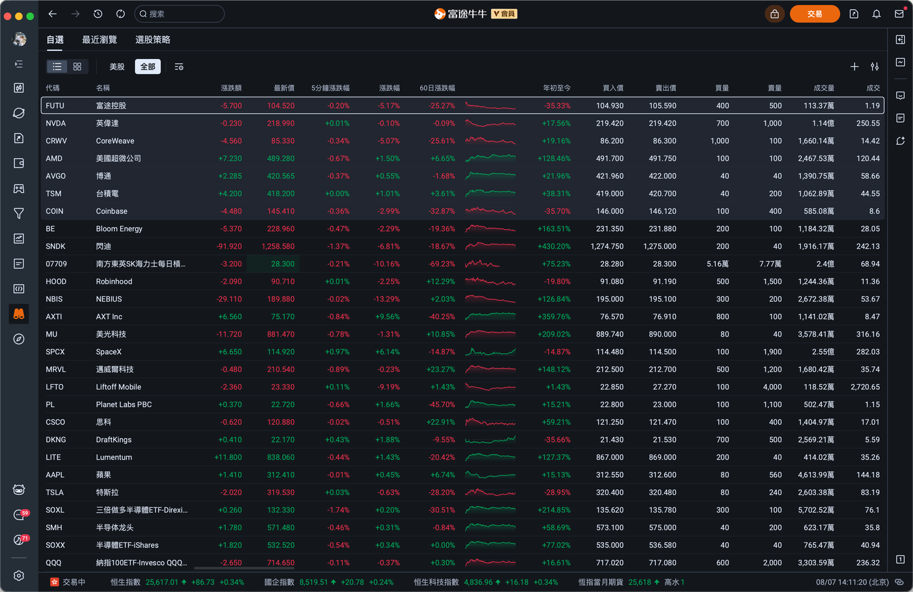Sort by 60日漲跌幅 column header
This screenshot has width=913, height=592.
[x=437, y=88]
